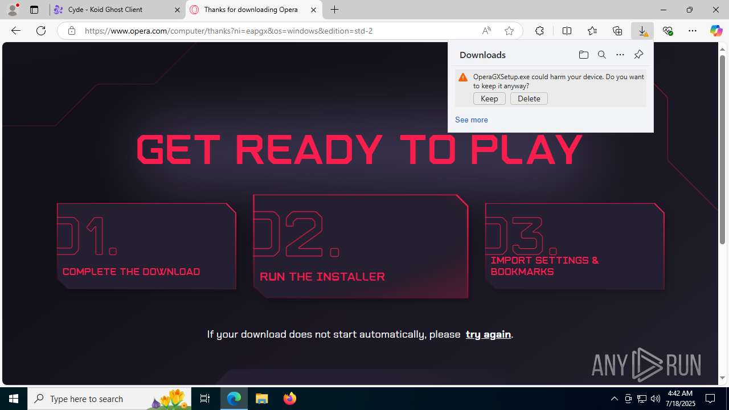Click the OperaGXSetup.exe warning triangle icon
This screenshot has height=410, width=729.
[463, 77]
